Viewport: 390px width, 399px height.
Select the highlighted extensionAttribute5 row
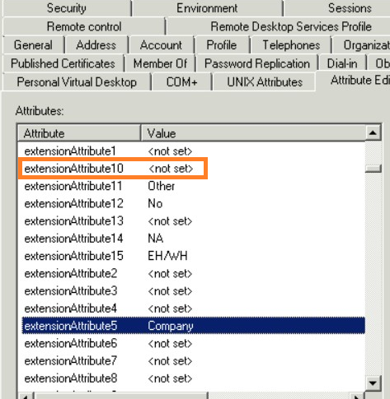(x=194, y=326)
